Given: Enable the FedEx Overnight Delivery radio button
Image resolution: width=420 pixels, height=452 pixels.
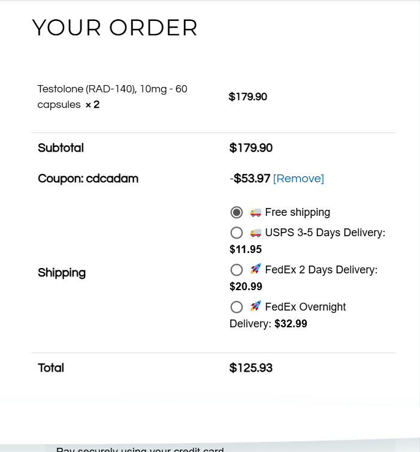Looking at the screenshot, I should click(x=237, y=307).
